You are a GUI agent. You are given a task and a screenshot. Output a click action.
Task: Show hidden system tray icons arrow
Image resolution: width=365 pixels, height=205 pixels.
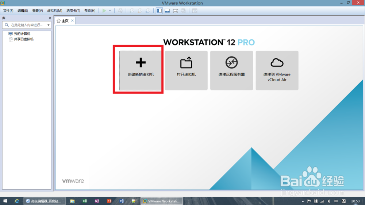303,201
